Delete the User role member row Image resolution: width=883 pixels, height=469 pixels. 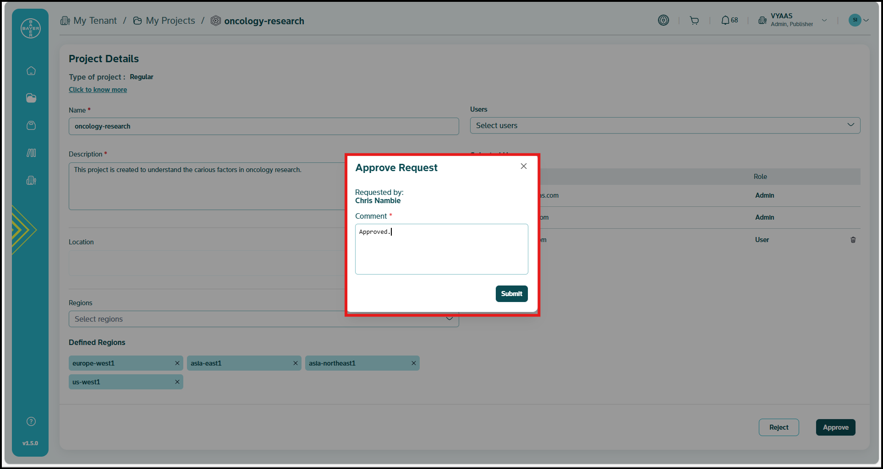click(x=853, y=240)
